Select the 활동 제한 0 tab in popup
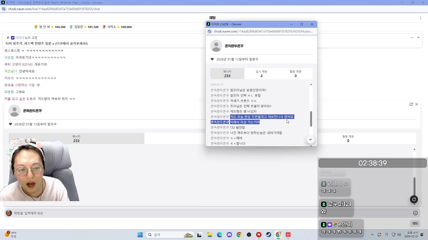The width and height of the screenshot is (428, 240). [296, 74]
